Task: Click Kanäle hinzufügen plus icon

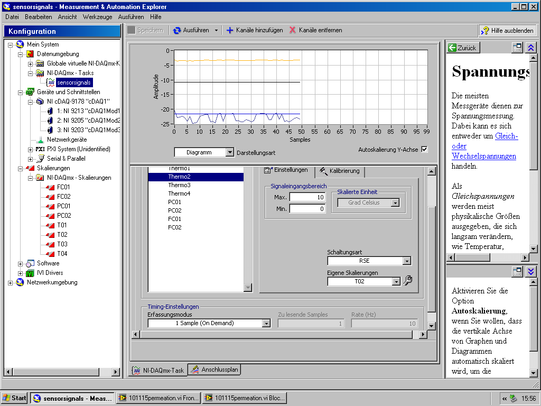Action: coord(230,31)
